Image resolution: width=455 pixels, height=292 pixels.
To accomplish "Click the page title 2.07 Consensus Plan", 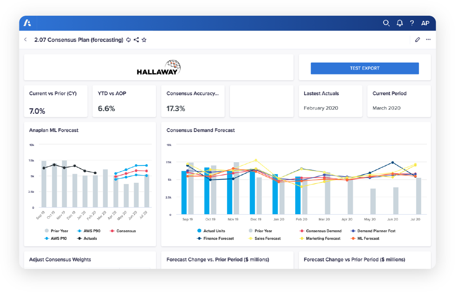I will coord(78,40).
